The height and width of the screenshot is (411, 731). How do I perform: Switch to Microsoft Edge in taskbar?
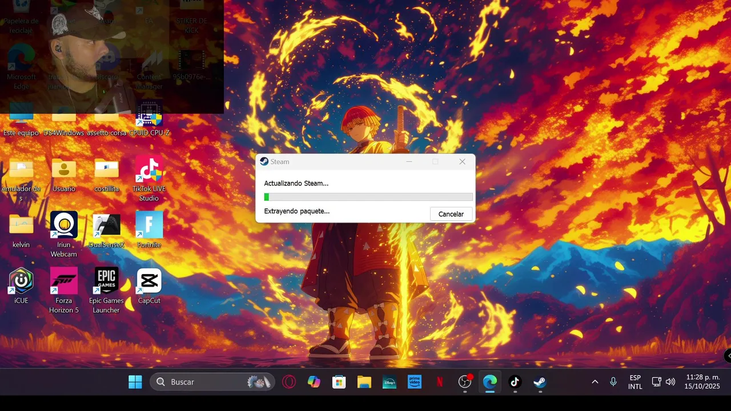coord(490,382)
